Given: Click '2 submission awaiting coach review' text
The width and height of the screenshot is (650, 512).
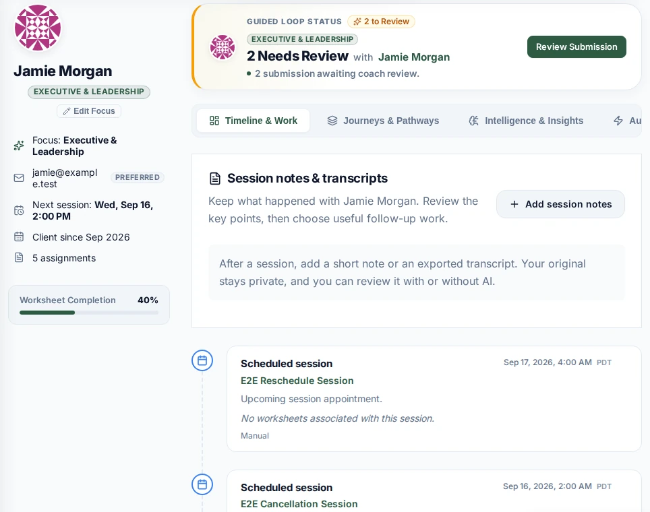Looking at the screenshot, I should click(336, 73).
